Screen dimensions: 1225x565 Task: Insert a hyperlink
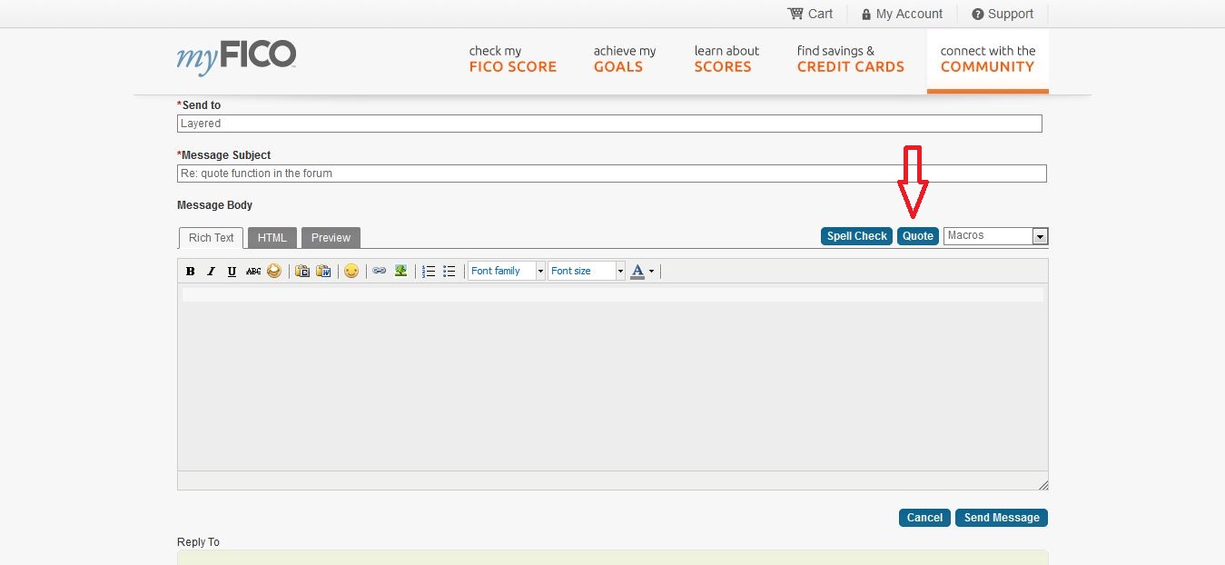click(380, 271)
